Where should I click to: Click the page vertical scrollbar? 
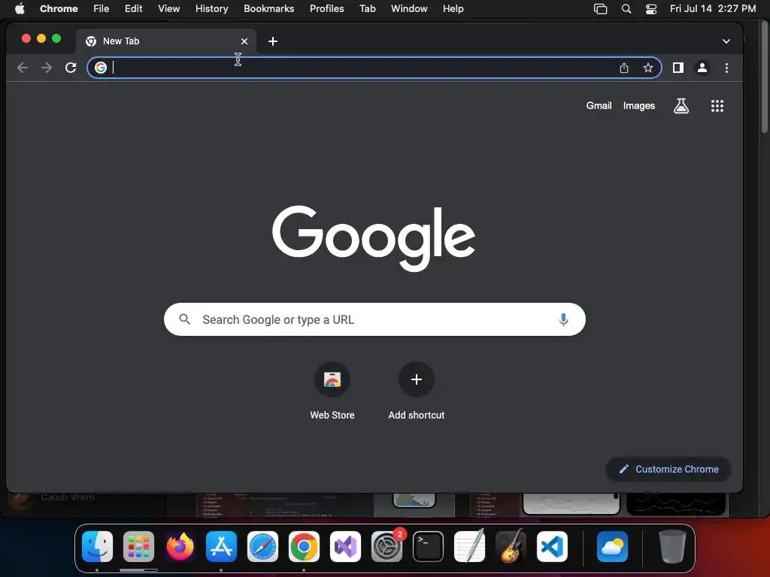[765, 78]
